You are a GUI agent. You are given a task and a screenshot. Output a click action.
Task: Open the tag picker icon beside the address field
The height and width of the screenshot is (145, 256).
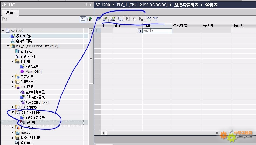(140, 31)
